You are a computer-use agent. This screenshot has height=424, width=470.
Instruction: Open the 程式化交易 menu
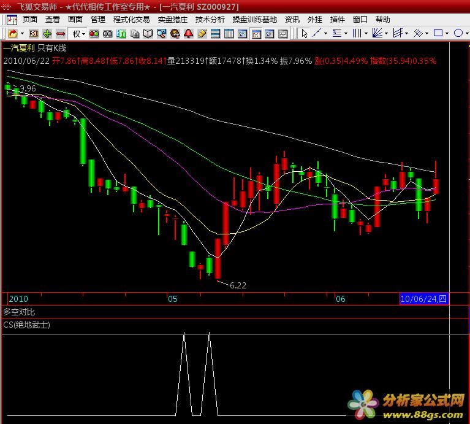point(131,20)
